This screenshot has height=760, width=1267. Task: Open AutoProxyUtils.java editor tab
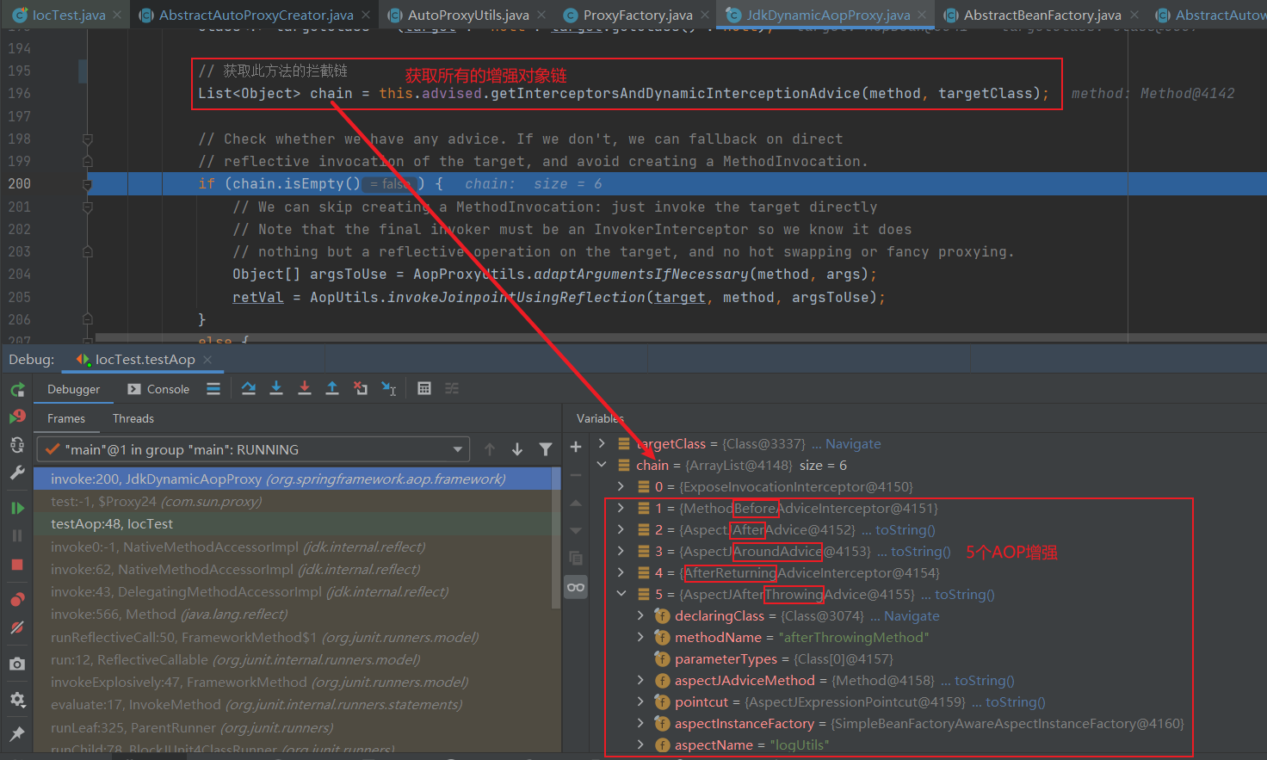click(x=468, y=15)
